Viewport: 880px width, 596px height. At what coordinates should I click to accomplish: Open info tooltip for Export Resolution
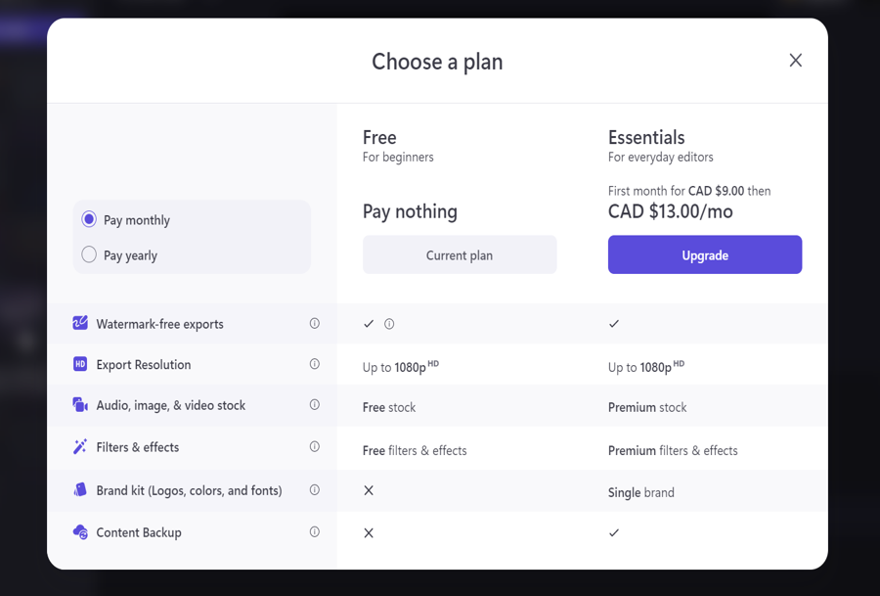[x=315, y=364]
